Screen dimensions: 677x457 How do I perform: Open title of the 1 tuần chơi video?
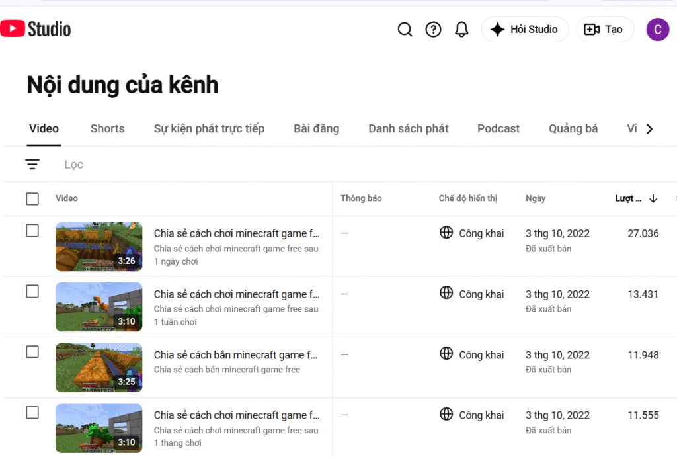(x=237, y=294)
